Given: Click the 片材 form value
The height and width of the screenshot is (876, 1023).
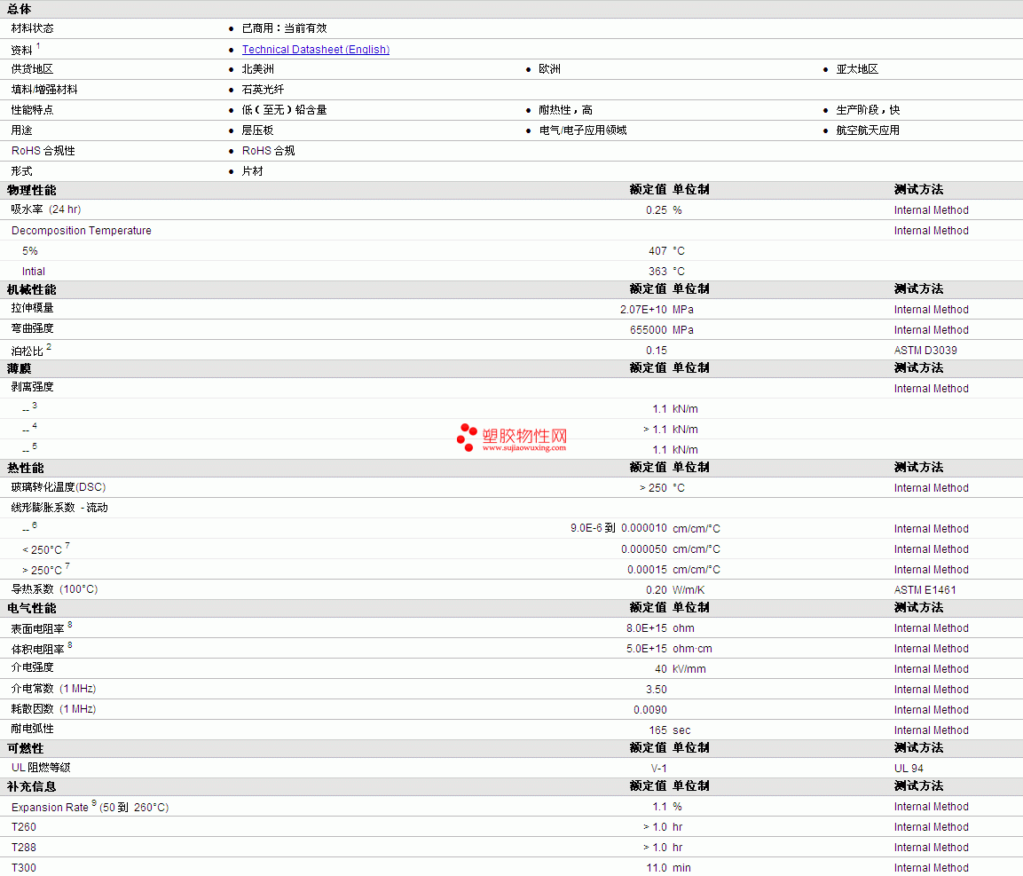Looking at the screenshot, I should (x=253, y=171).
